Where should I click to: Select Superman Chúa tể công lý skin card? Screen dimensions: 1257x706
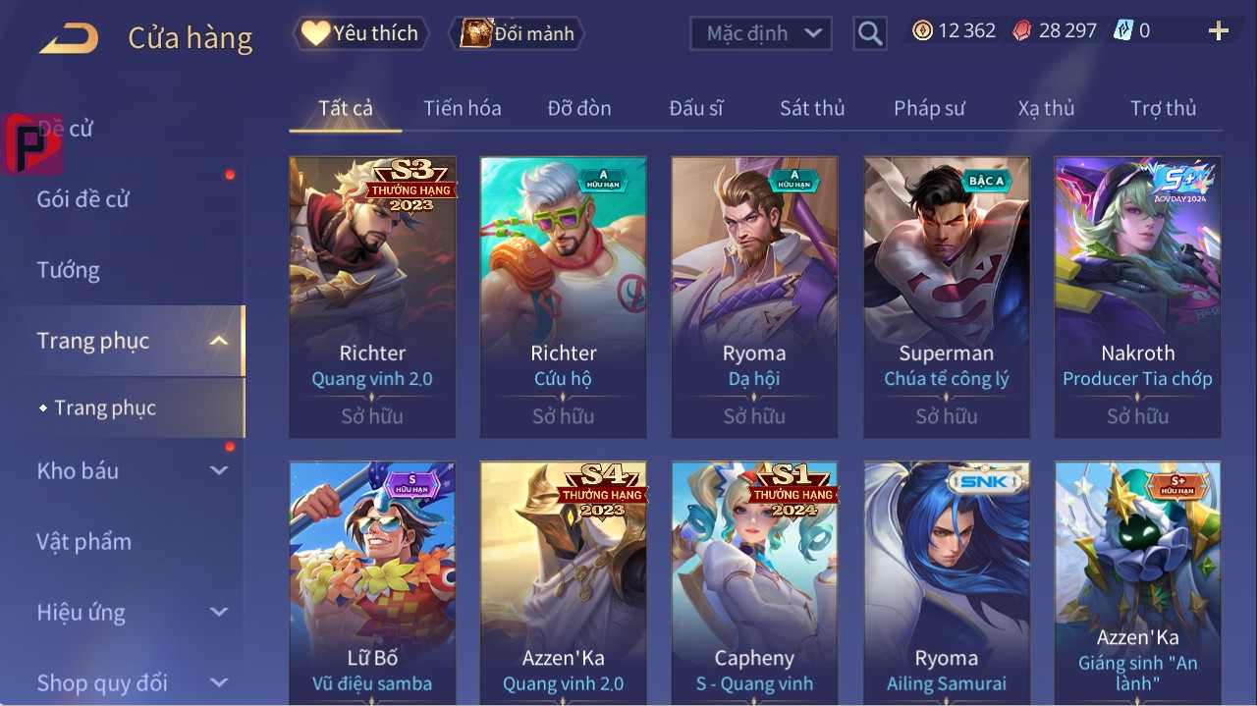coord(947,298)
